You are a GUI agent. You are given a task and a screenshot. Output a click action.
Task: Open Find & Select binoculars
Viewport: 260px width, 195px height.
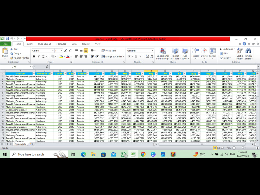point(248,54)
